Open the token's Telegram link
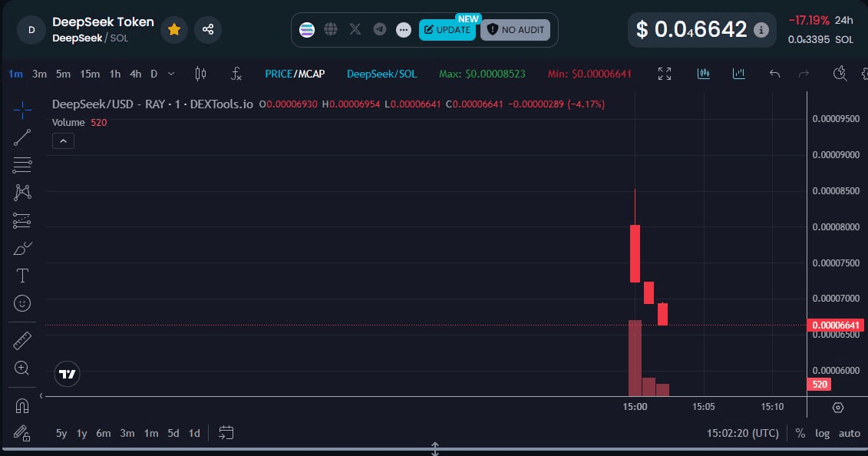Image resolution: width=868 pixels, height=456 pixels. [380, 29]
